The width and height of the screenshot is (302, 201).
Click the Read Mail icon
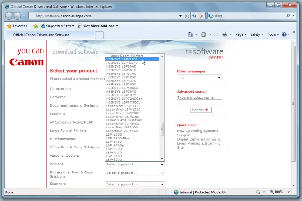216,34
